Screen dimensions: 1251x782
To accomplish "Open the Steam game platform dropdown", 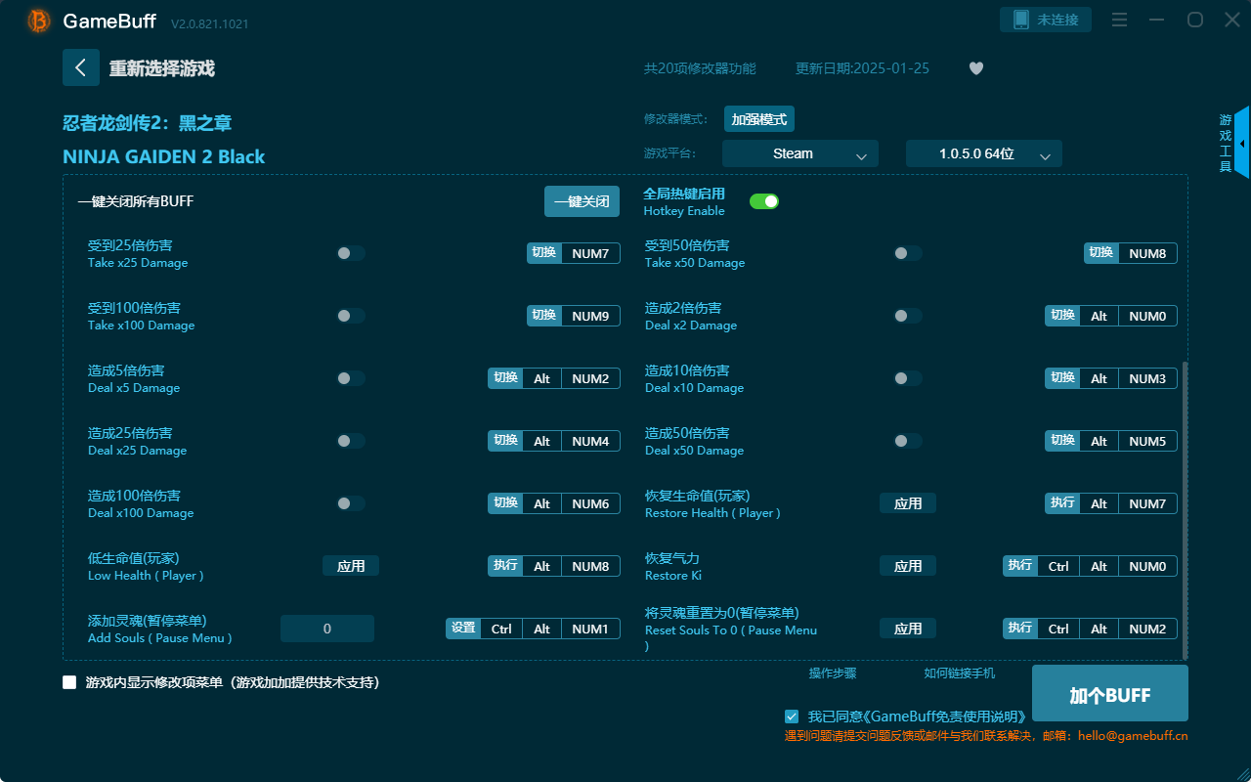I will [x=799, y=153].
